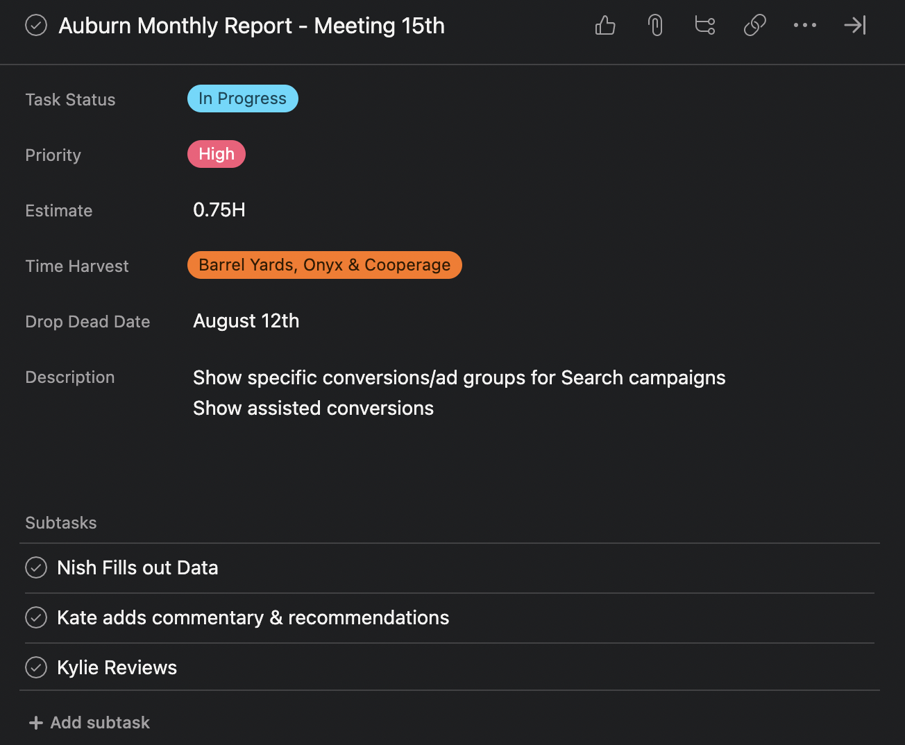Close the details pane with the arrow icon
This screenshot has height=745, width=905.
855,26
